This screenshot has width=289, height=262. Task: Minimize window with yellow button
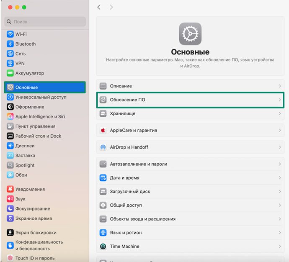17,7
